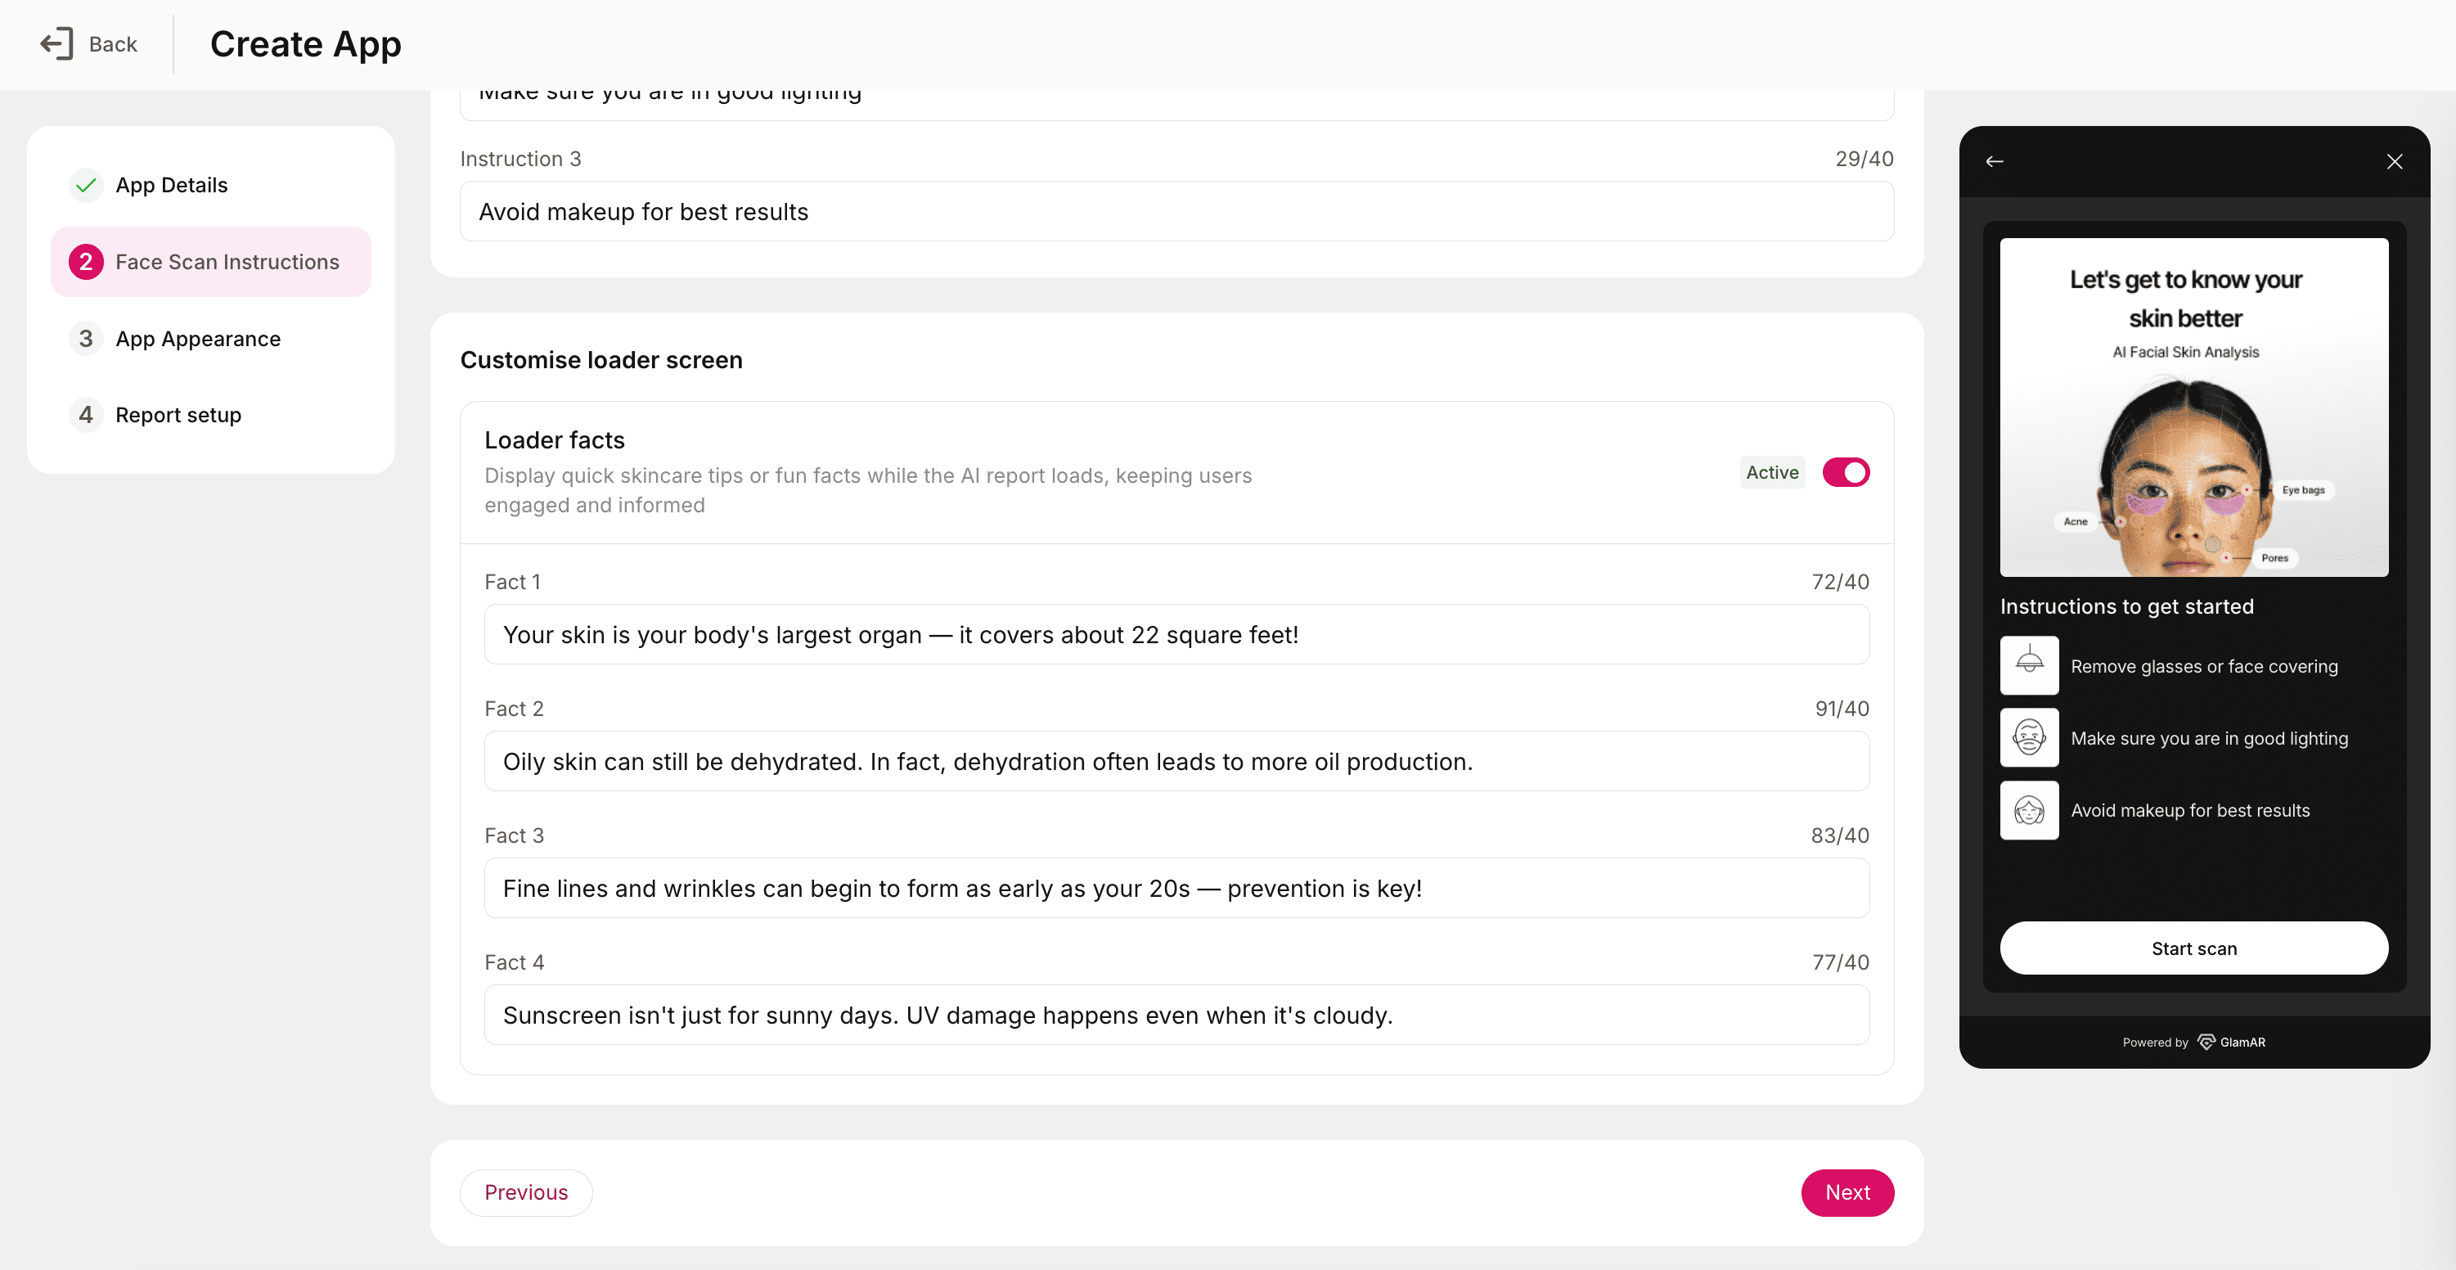Click in the Instruction 3 text field

(x=1176, y=212)
